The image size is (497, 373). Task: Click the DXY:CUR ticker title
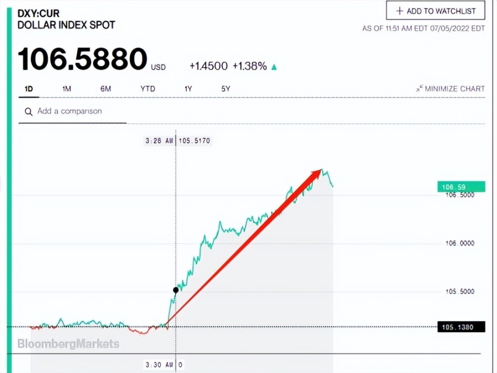(38, 13)
